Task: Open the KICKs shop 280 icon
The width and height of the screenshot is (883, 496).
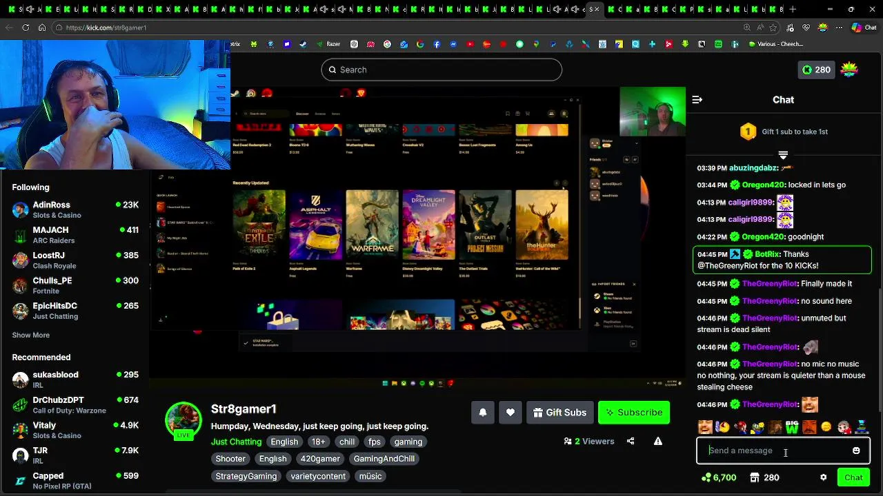Action: pyautogui.click(x=764, y=477)
